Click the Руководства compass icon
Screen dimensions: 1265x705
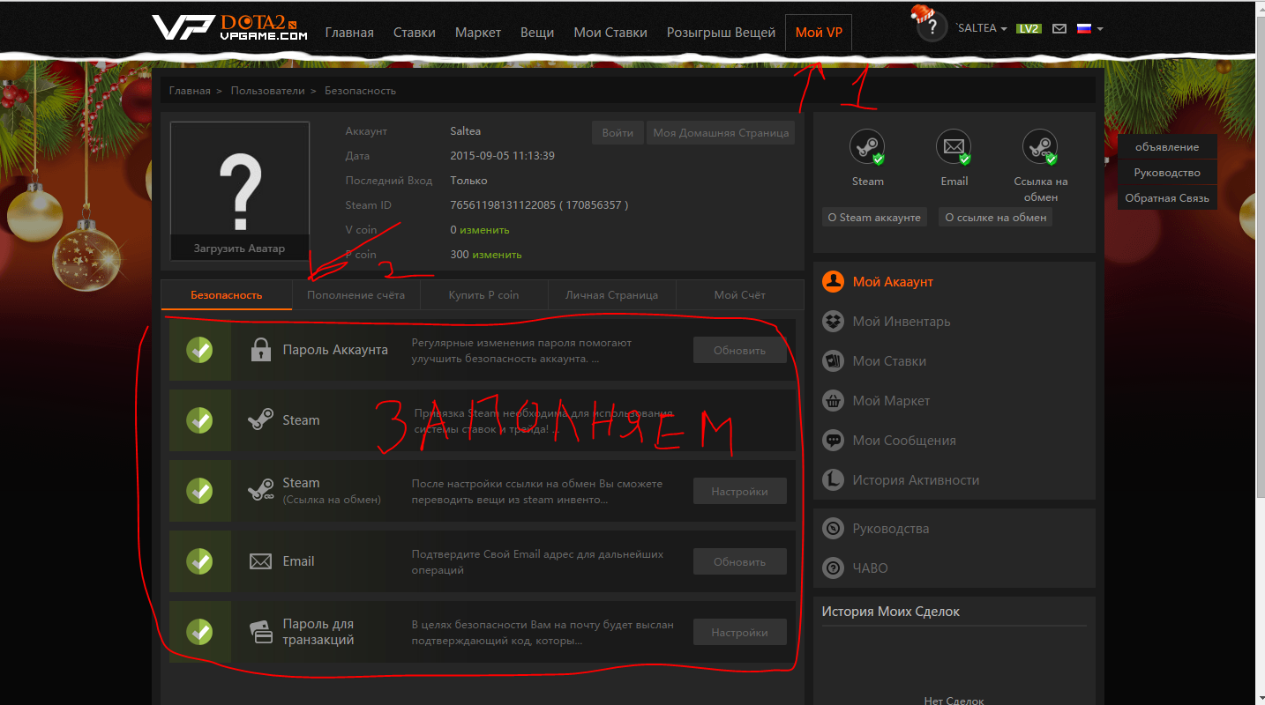pyautogui.click(x=833, y=529)
